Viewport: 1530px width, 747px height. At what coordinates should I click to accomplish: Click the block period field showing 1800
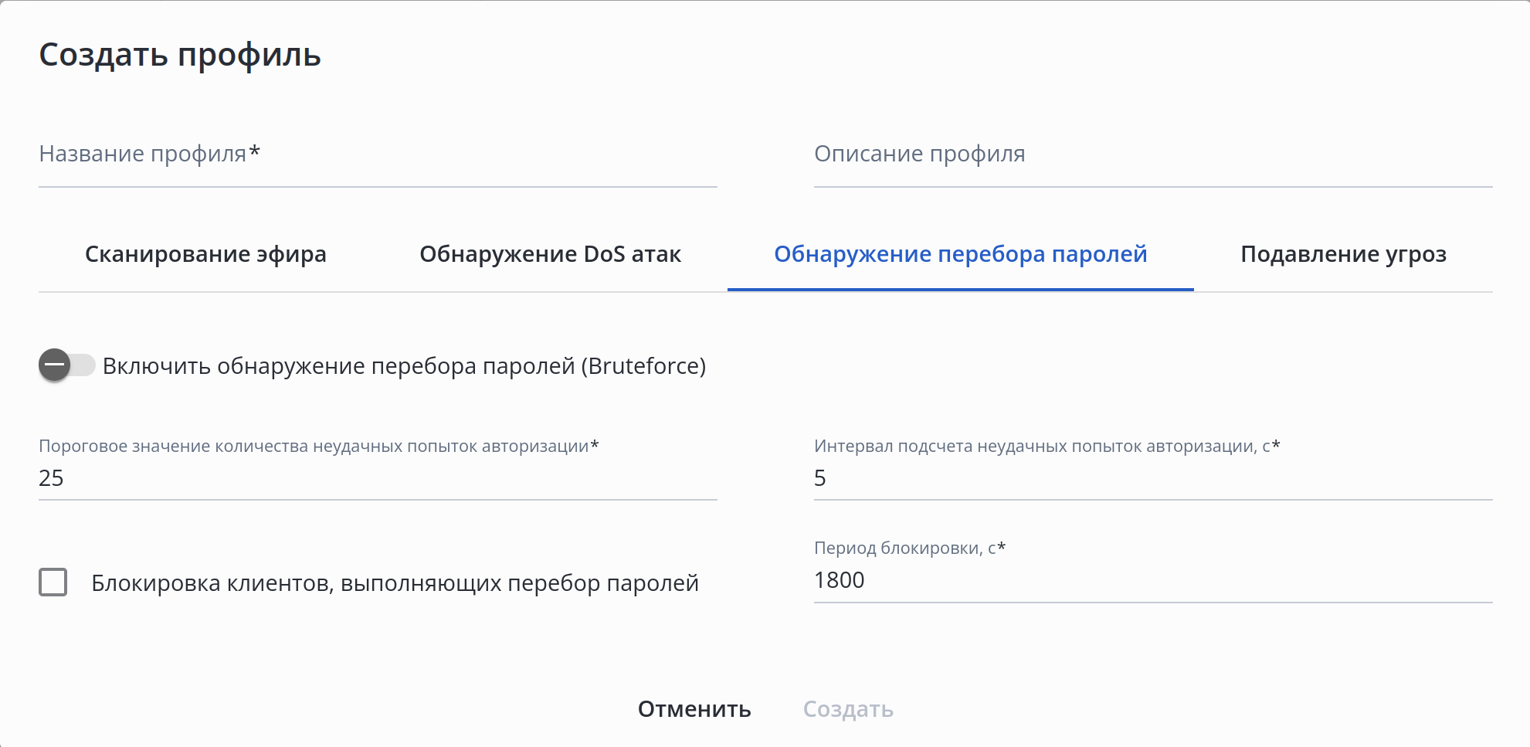click(1152, 581)
